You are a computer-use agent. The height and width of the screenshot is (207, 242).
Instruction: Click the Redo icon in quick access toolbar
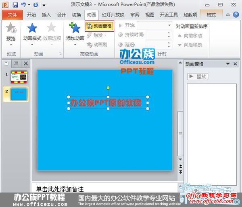coord(36,5)
